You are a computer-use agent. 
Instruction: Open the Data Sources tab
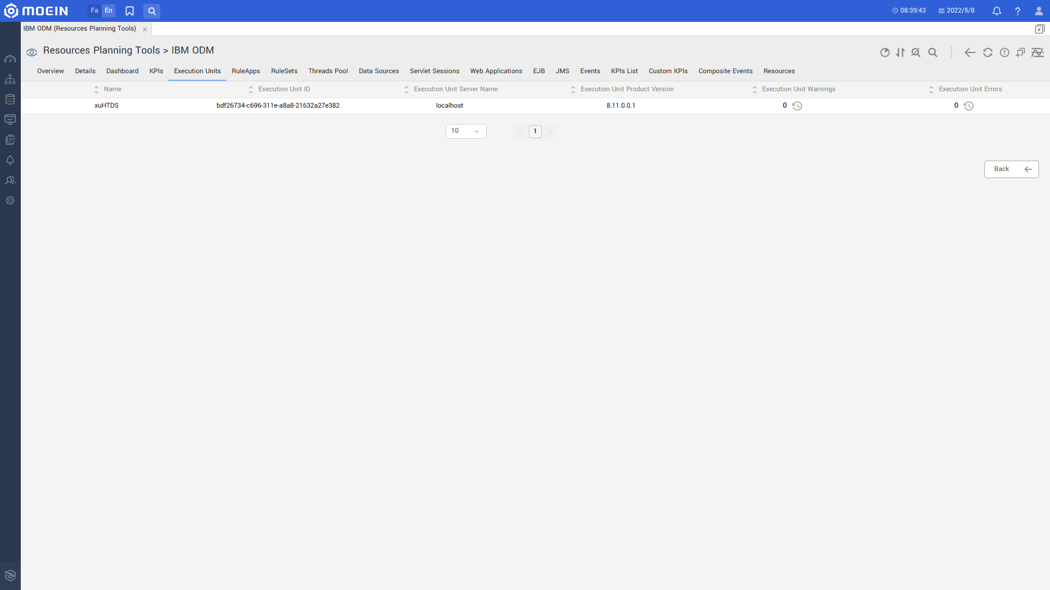pyautogui.click(x=379, y=71)
